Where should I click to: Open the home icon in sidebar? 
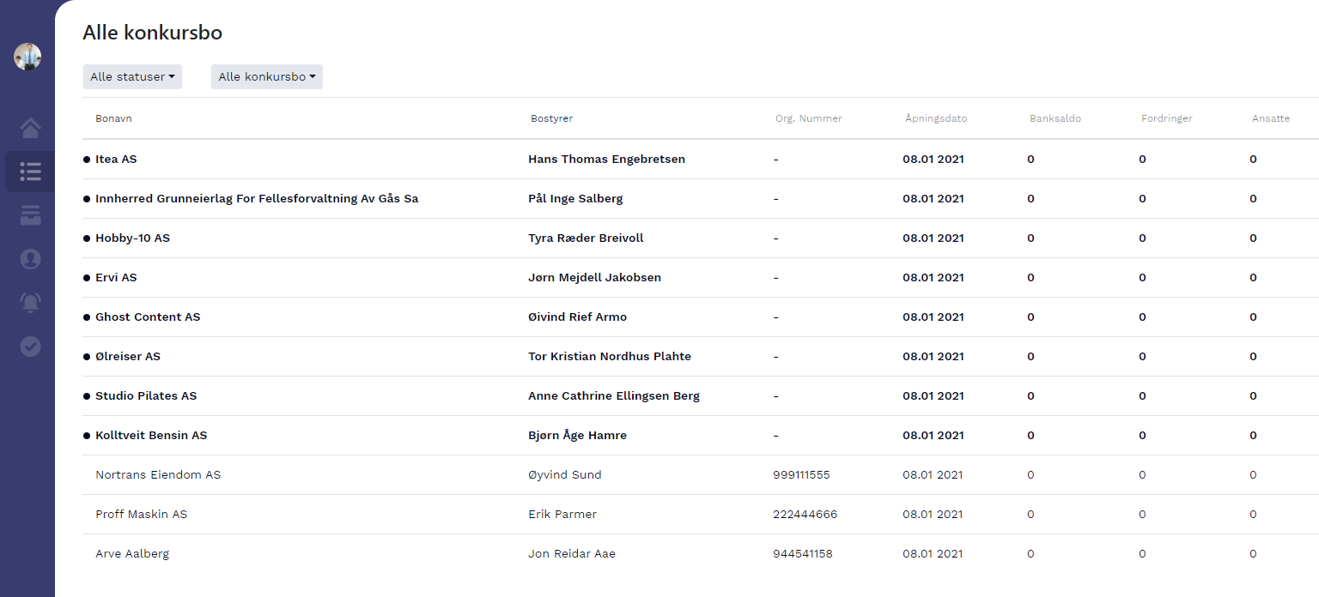[30, 129]
